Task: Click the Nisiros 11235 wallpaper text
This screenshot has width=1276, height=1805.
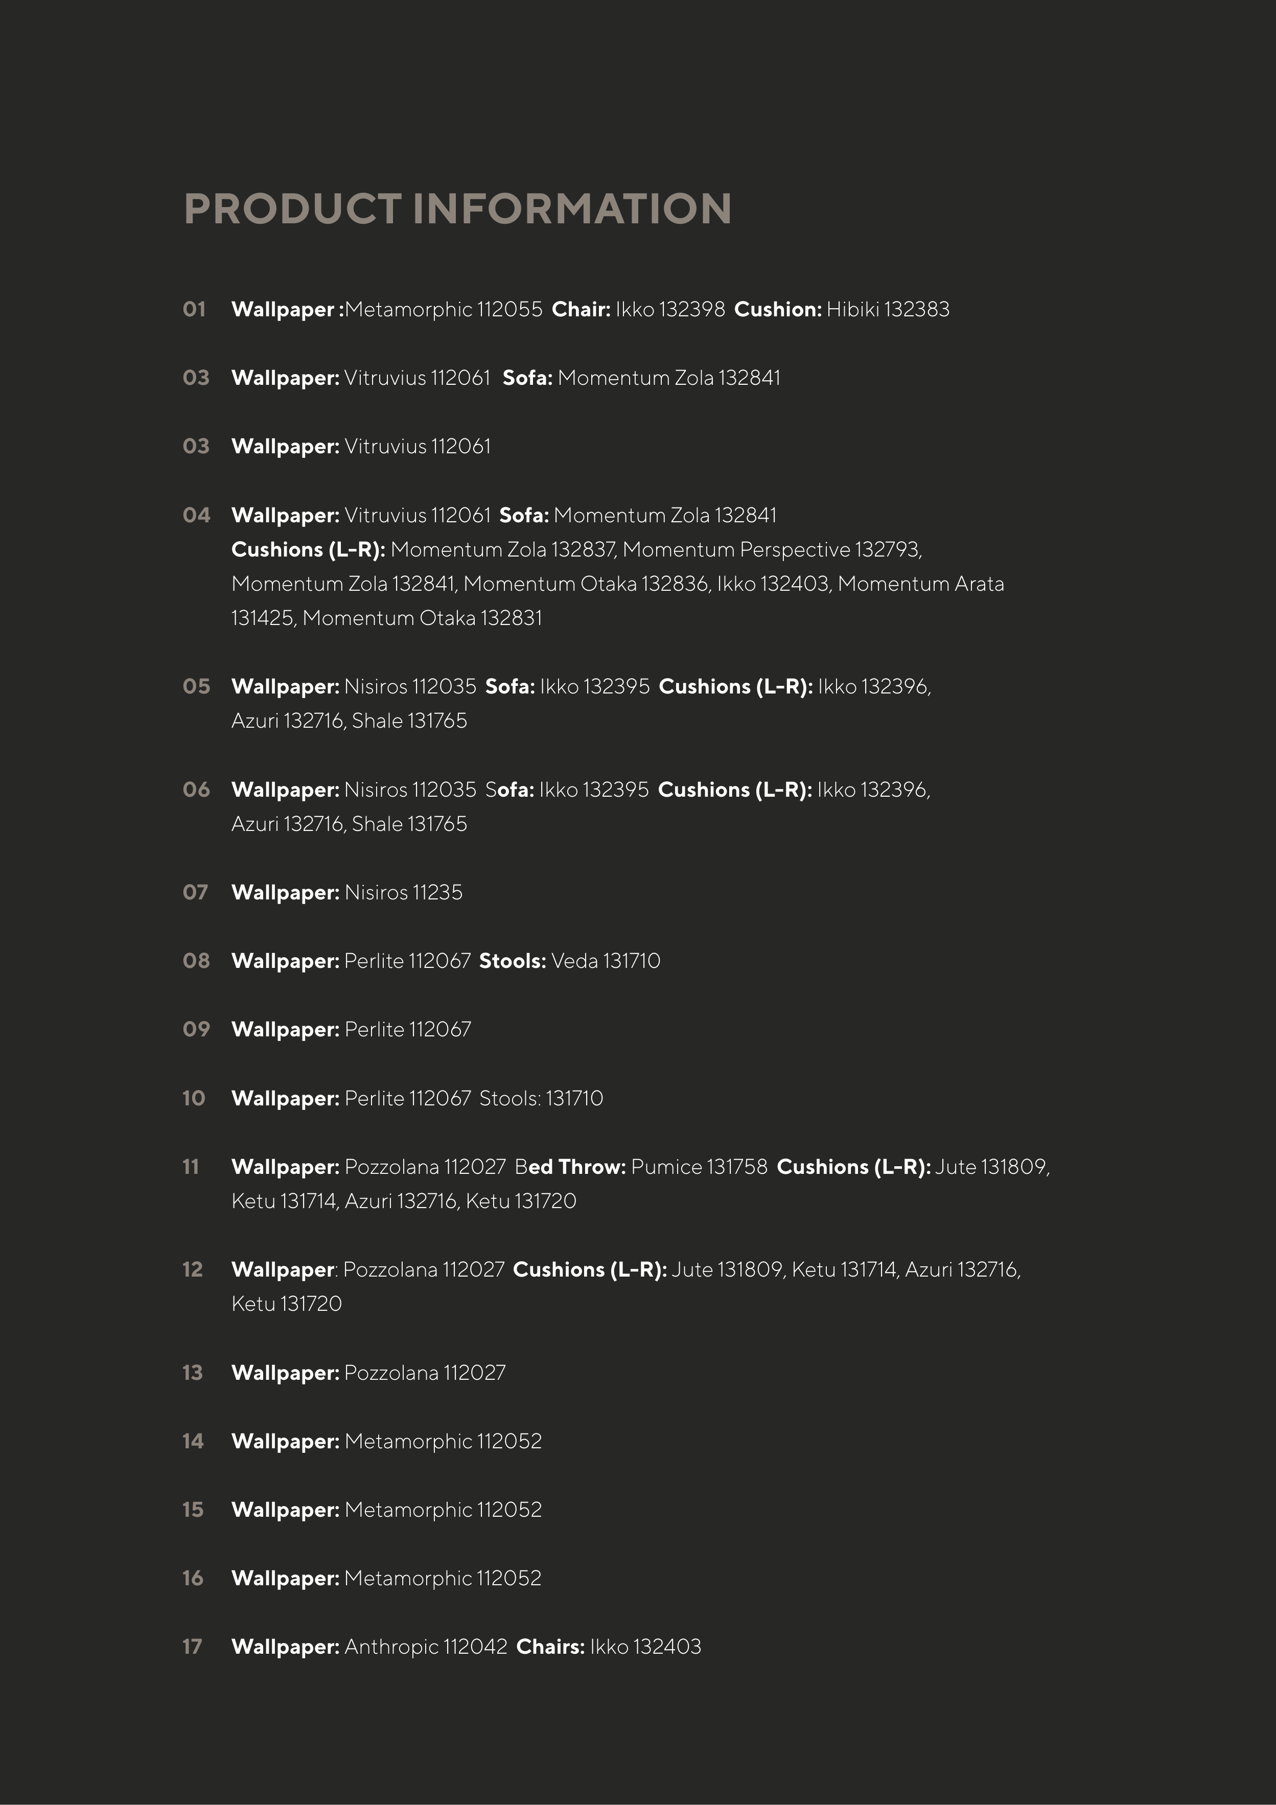Action: (403, 893)
